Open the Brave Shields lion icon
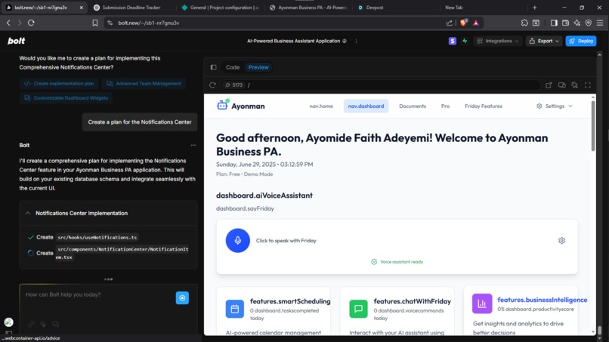609x342 pixels. tap(463, 23)
